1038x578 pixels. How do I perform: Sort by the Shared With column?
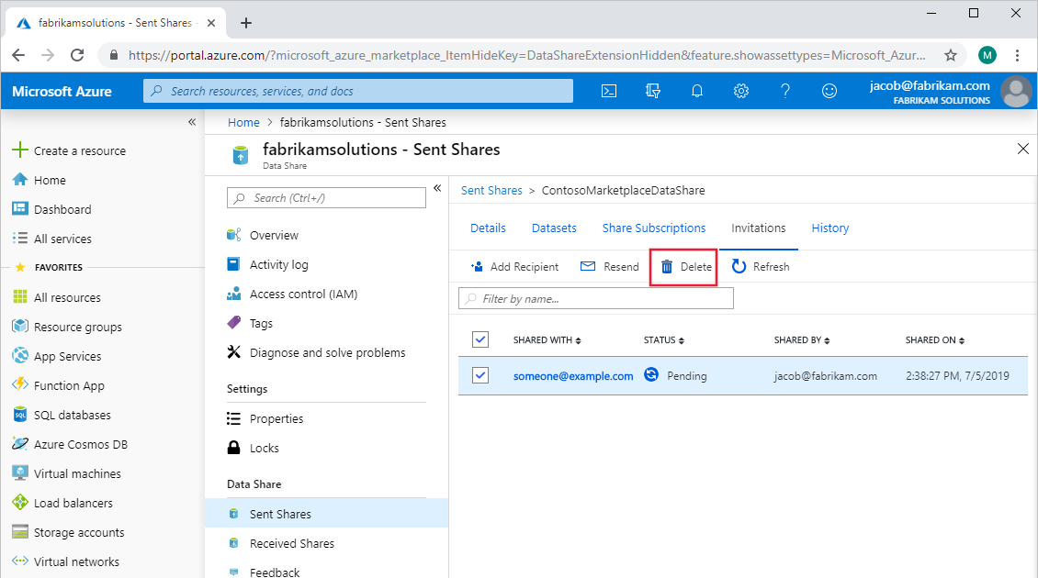pos(547,340)
